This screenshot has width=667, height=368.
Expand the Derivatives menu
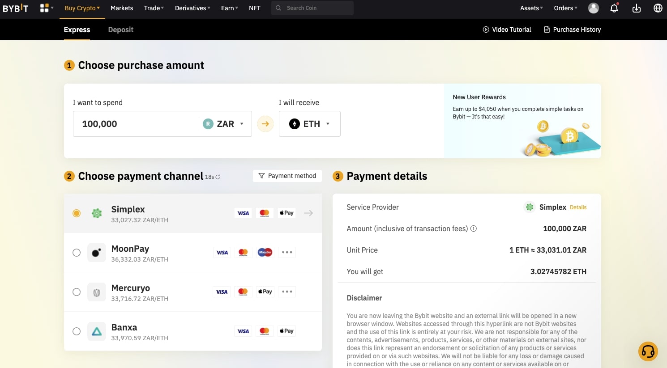click(192, 8)
